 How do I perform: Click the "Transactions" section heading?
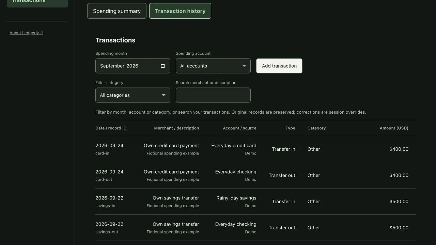(115, 40)
